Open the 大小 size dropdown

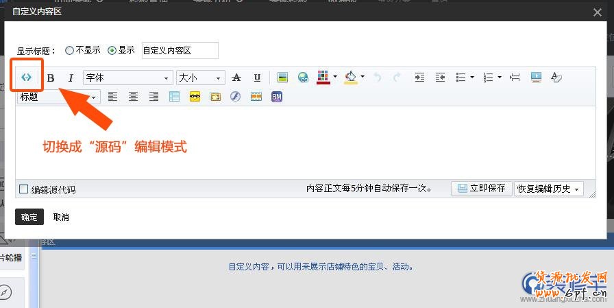coord(201,78)
